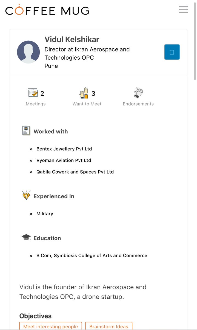
Task: Click the Military experience item
Action: coord(45,214)
